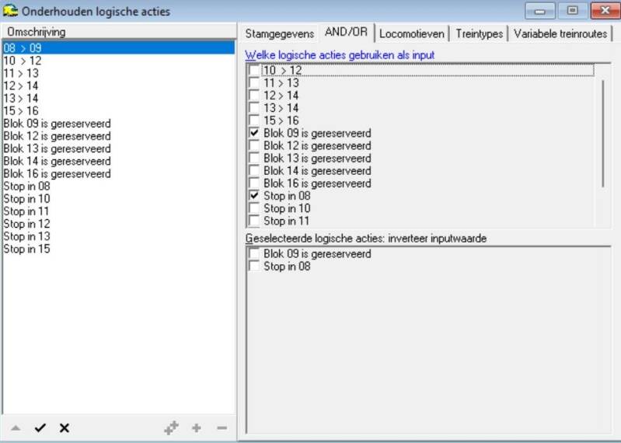Select 'Stop in 15' in left list
This screenshot has width=621, height=443.
[118, 249]
